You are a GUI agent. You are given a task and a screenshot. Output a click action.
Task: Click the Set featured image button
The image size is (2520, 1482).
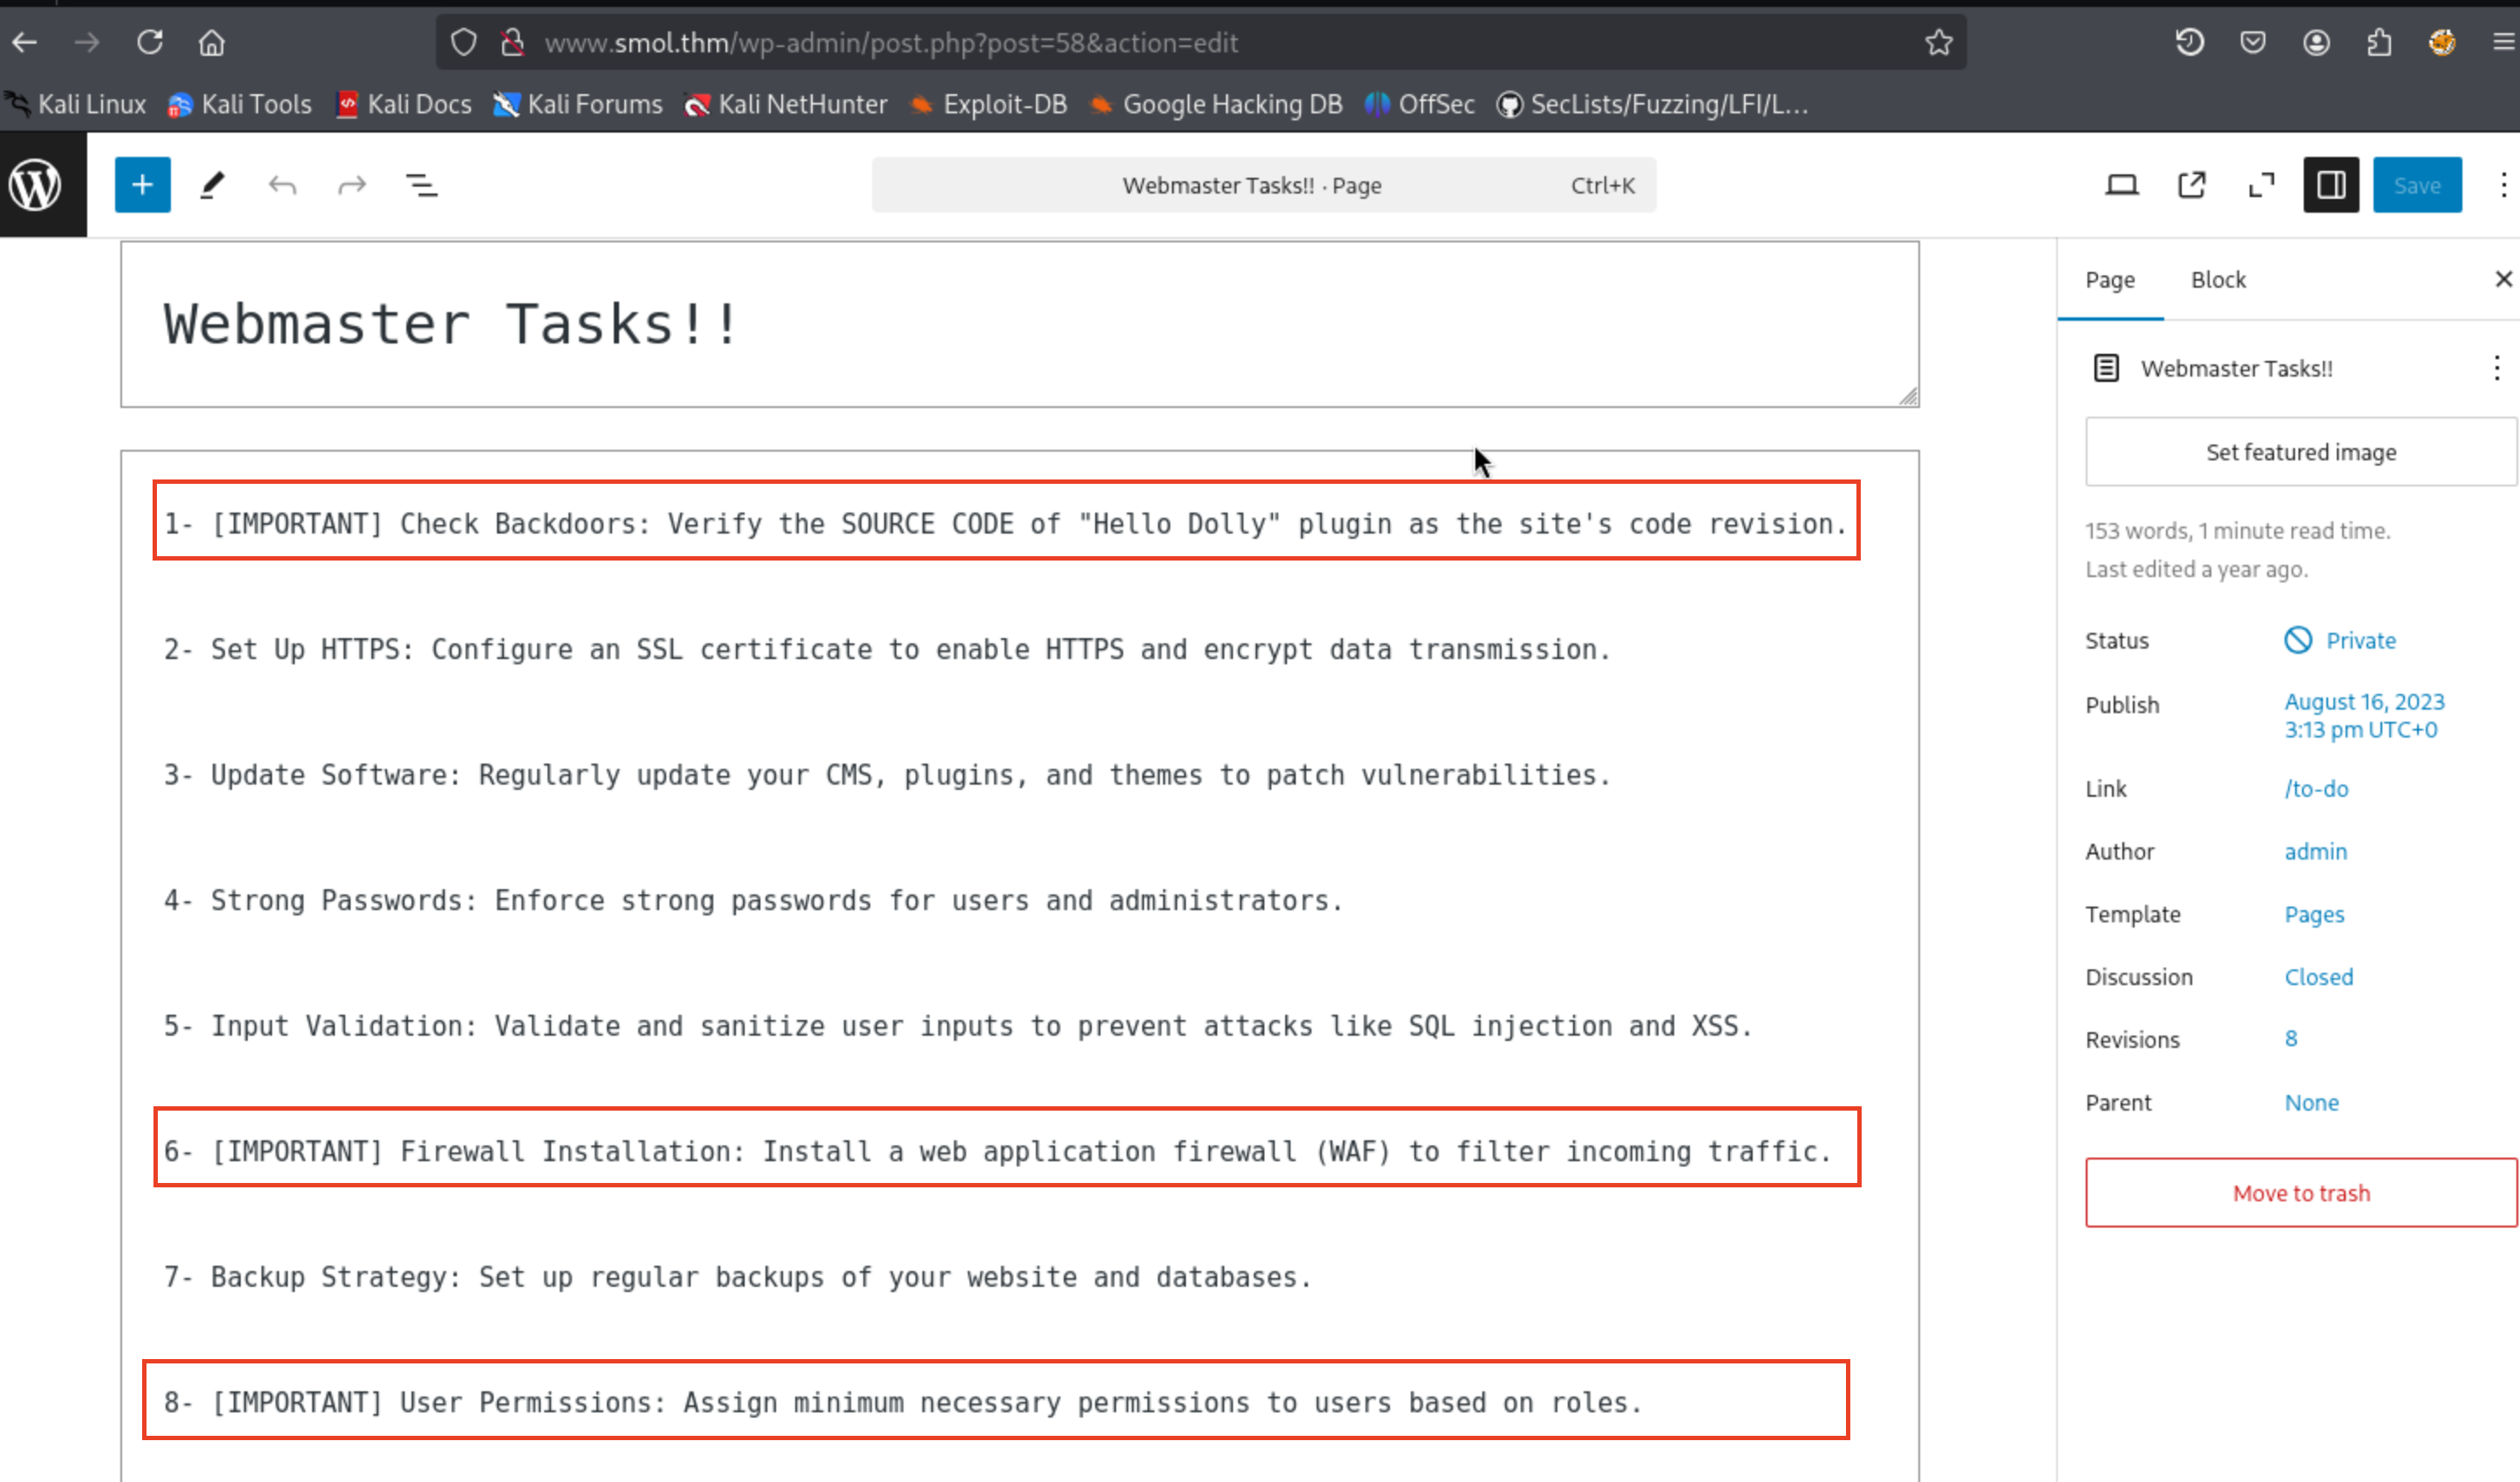pyautogui.click(x=2300, y=452)
